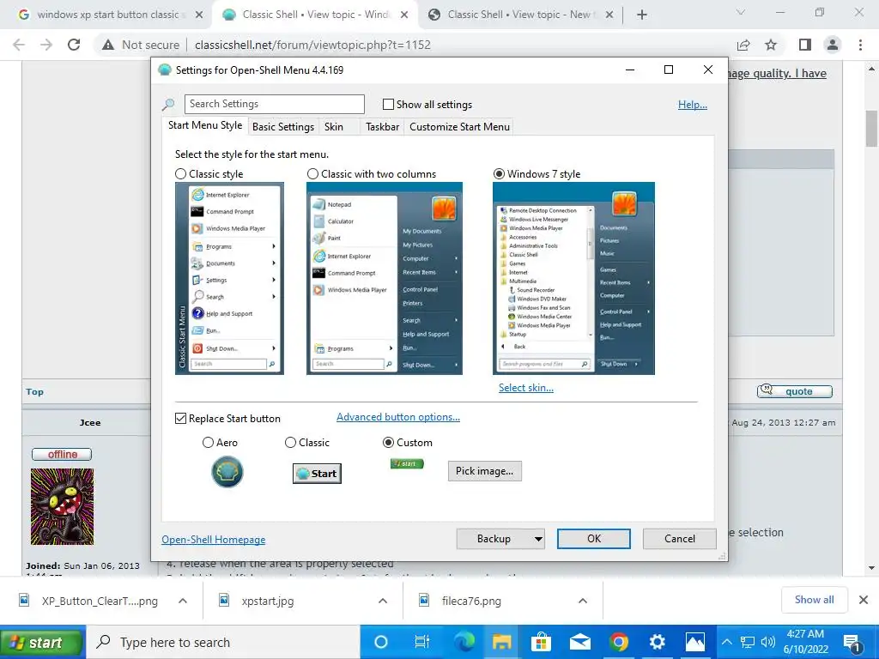The width and height of the screenshot is (879, 659).
Task: Open the Skin tab
Action: tap(334, 127)
